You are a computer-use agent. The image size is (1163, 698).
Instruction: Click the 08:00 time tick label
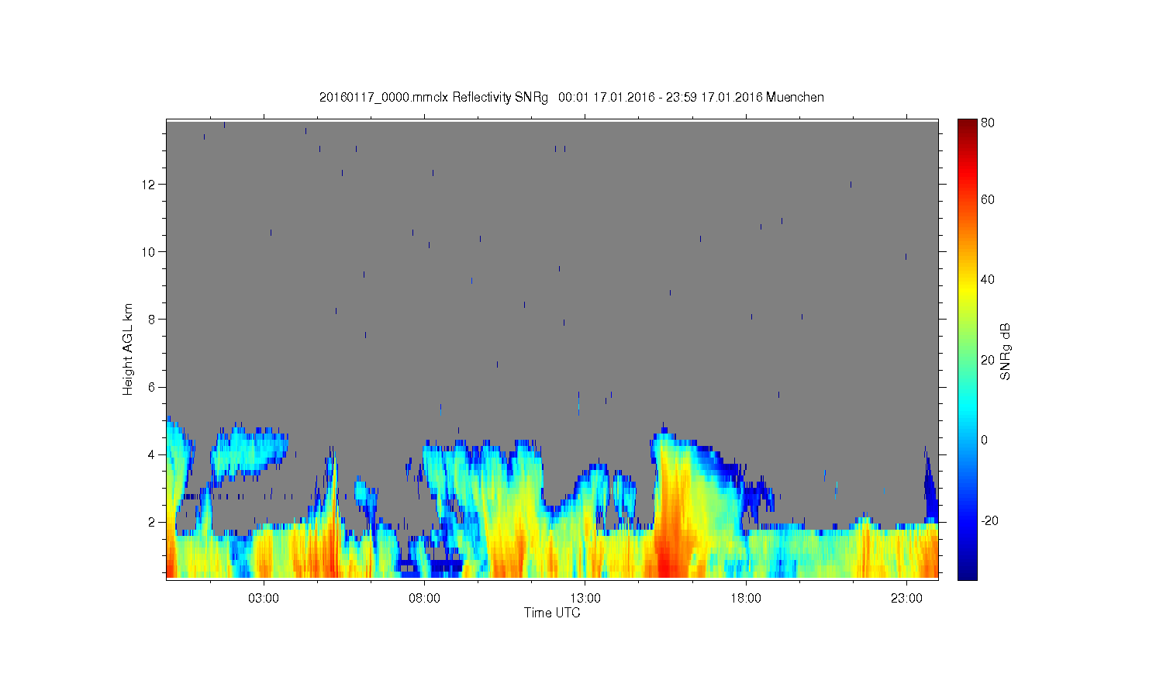point(424,599)
